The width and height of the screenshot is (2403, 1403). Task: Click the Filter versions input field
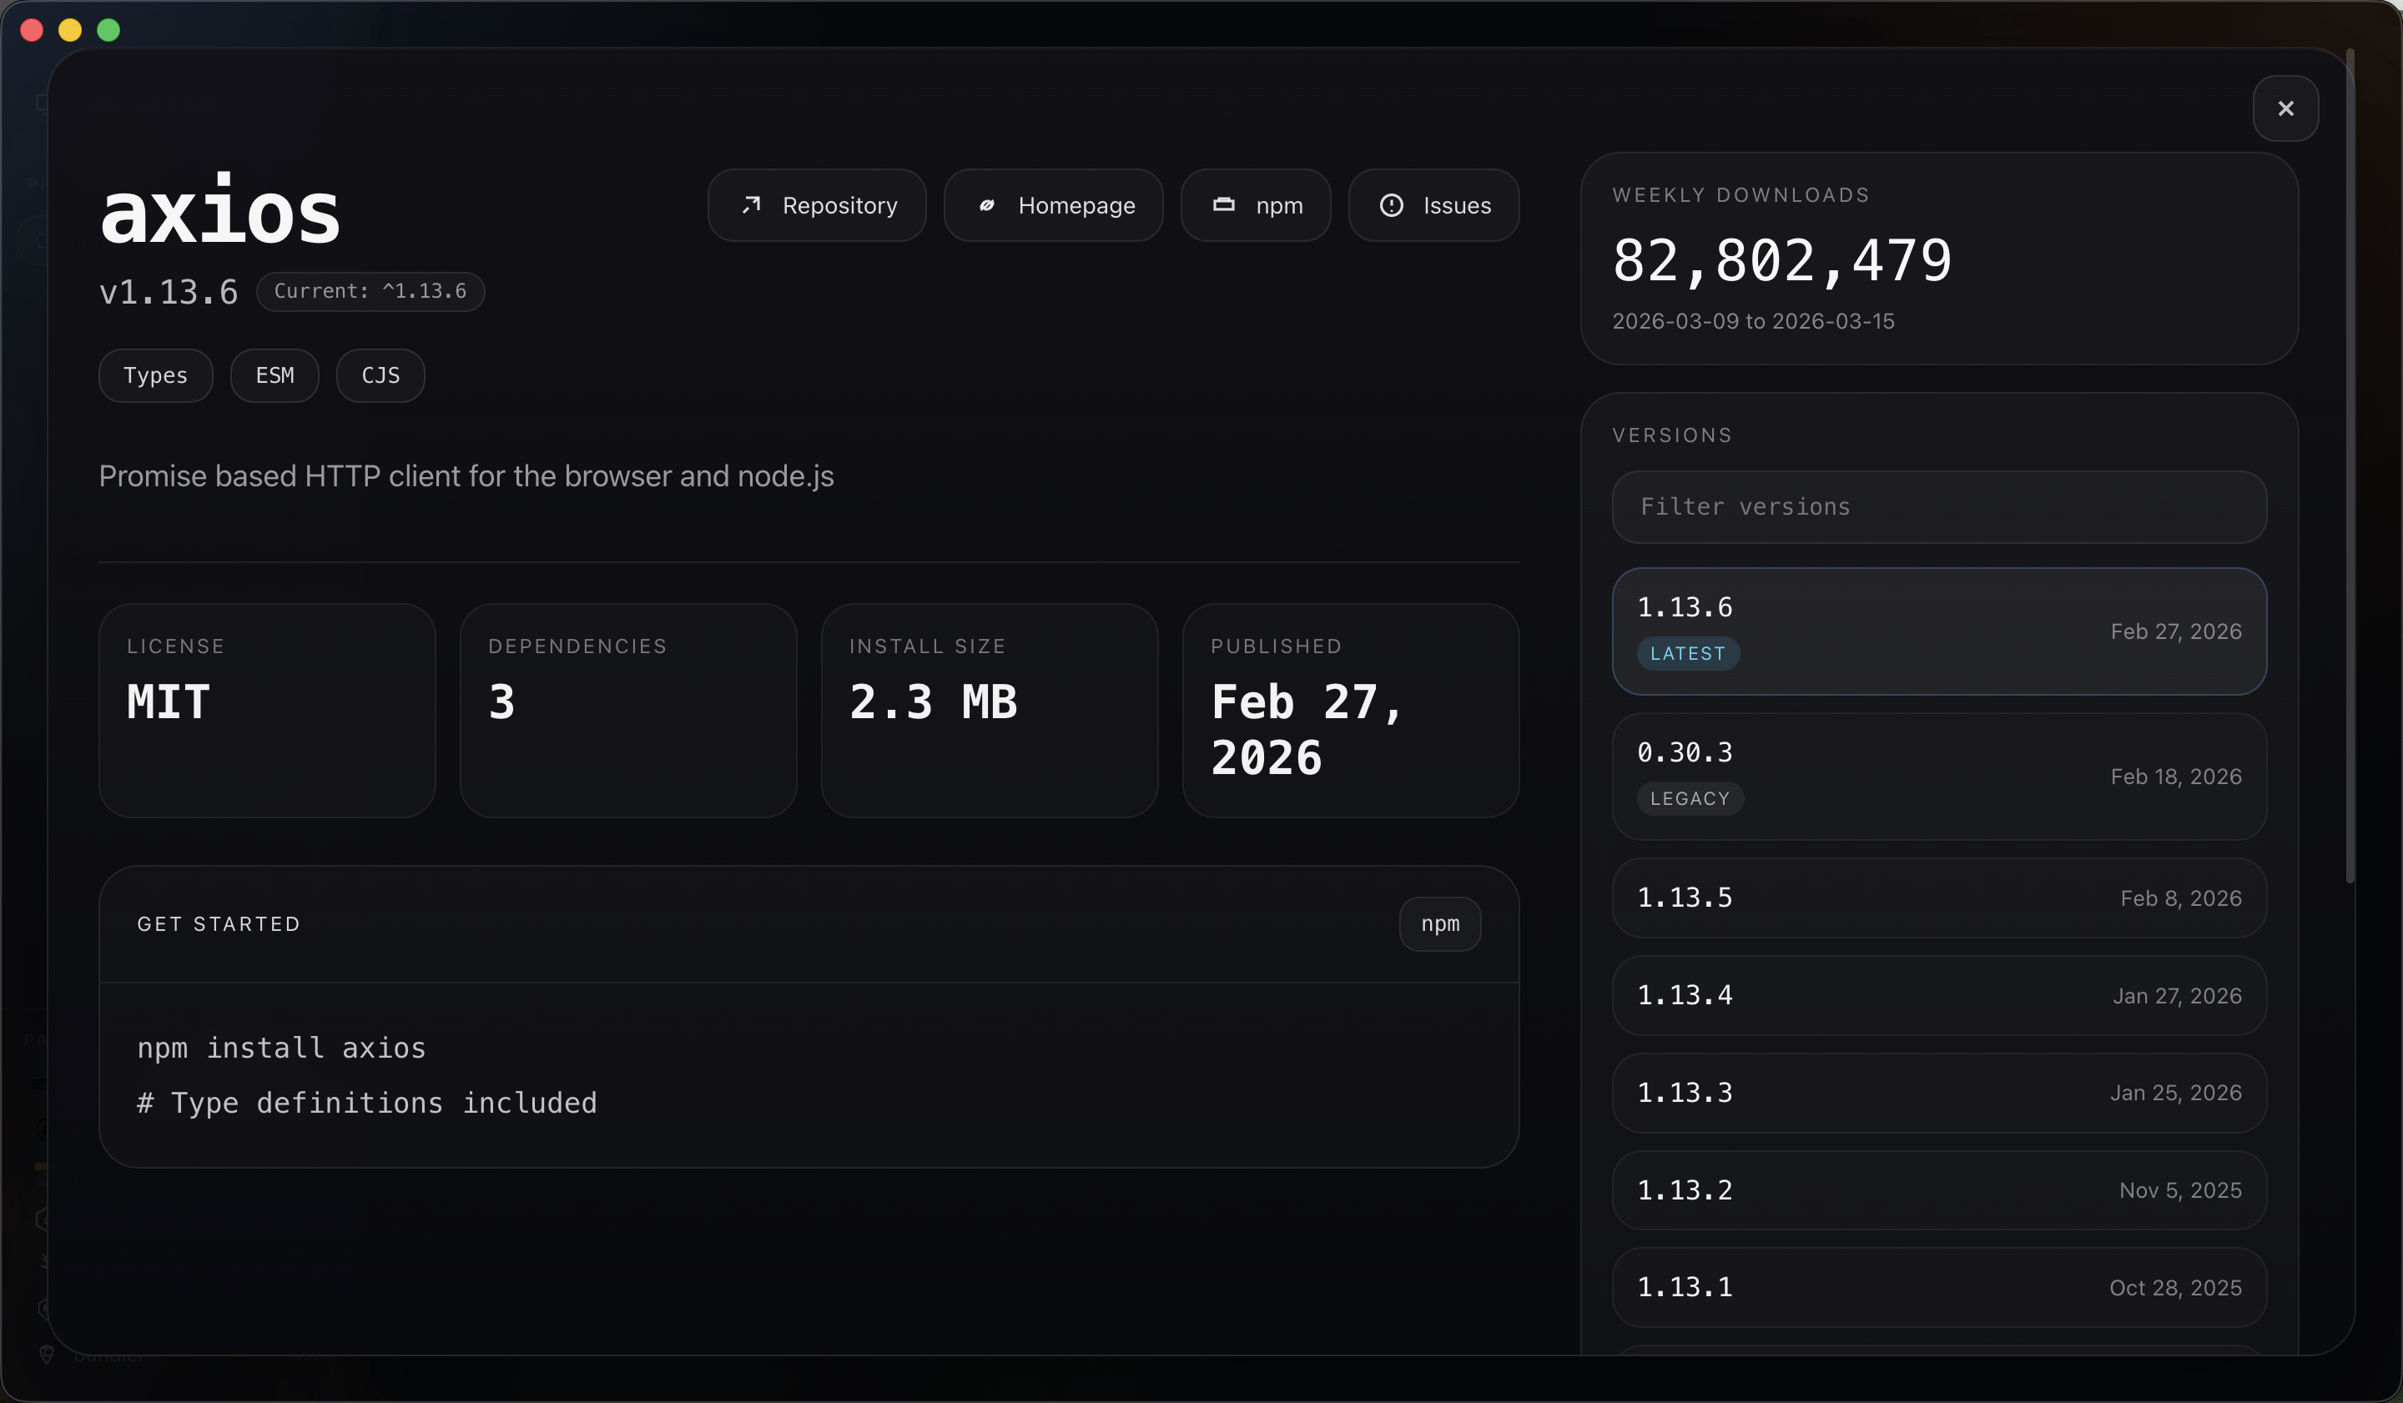(1938, 507)
